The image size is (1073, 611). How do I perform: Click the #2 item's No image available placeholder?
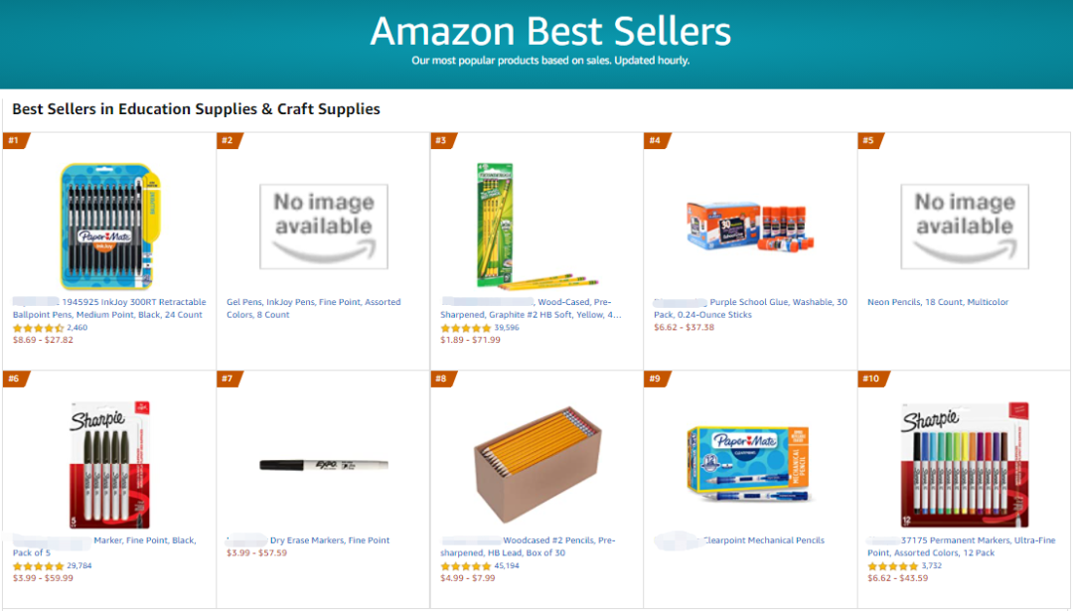[323, 227]
